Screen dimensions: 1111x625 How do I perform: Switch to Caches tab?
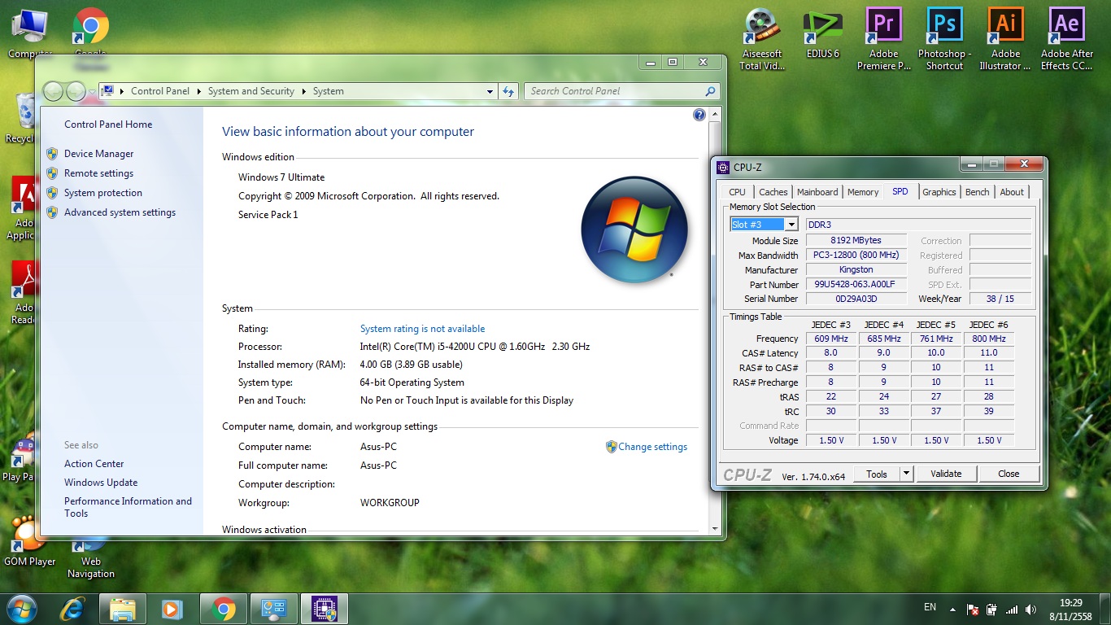pyautogui.click(x=773, y=192)
